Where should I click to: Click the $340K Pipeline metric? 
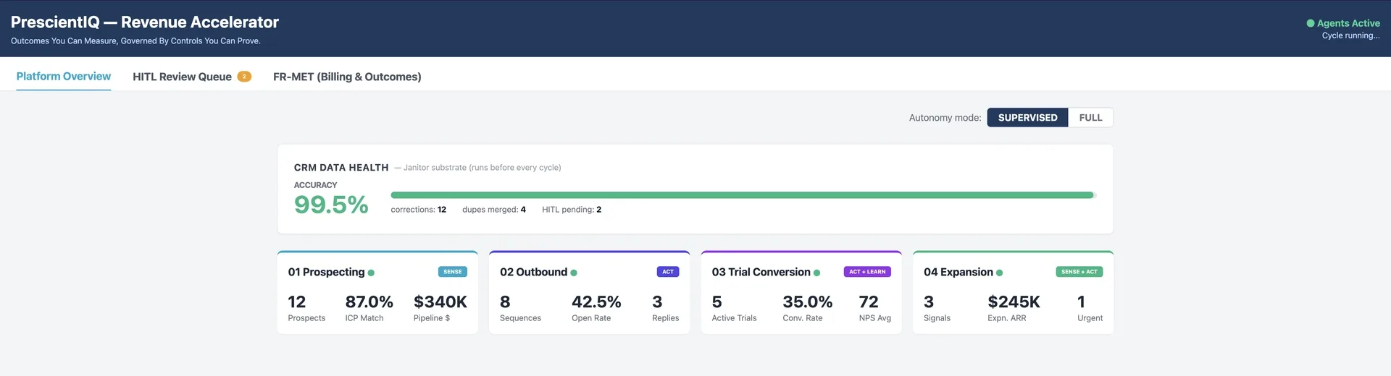point(440,307)
